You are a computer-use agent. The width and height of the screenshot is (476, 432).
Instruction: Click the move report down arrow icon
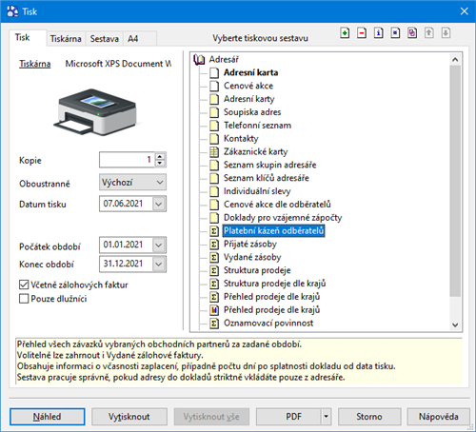pyautogui.click(x=446, y=32)
